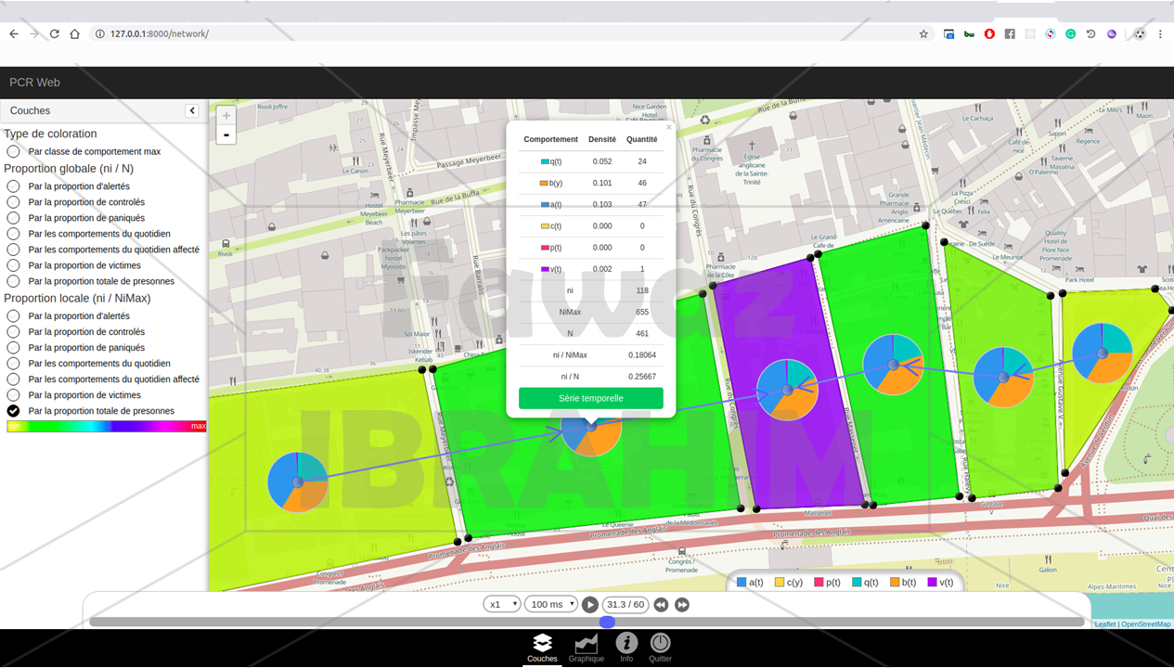
Task: Click the green Grammarly extension icon
Action: (x=1070, y=33)
